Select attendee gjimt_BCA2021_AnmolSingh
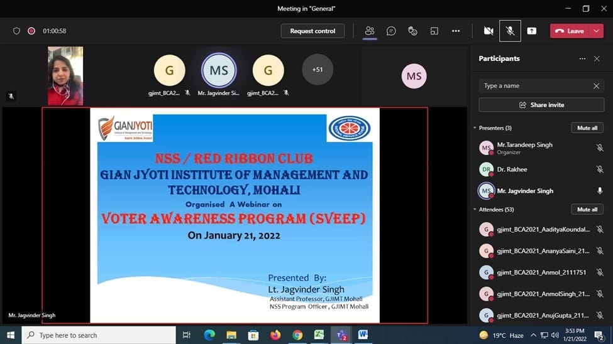 (x=541, y=294)
